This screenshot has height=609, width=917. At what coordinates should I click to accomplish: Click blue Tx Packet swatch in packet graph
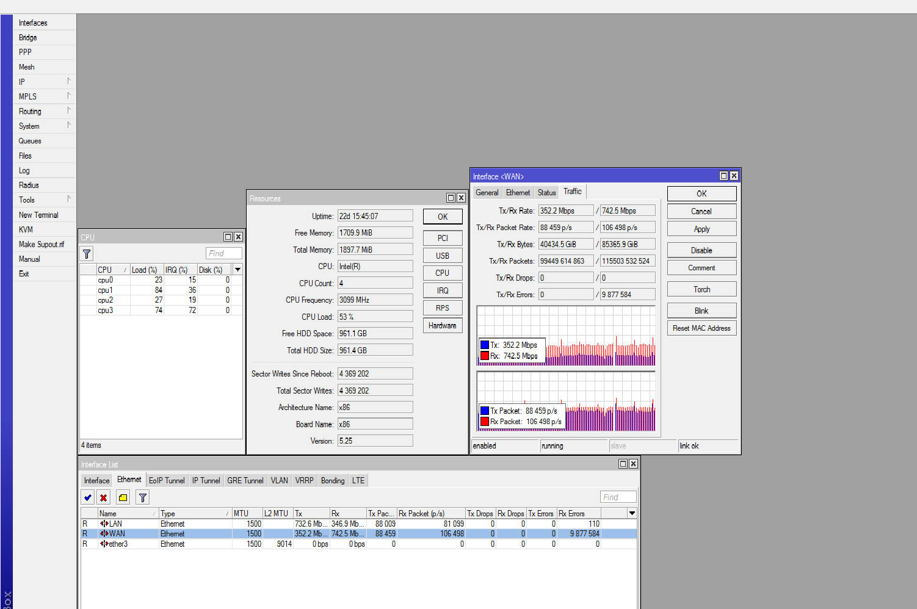coord(485,411)
